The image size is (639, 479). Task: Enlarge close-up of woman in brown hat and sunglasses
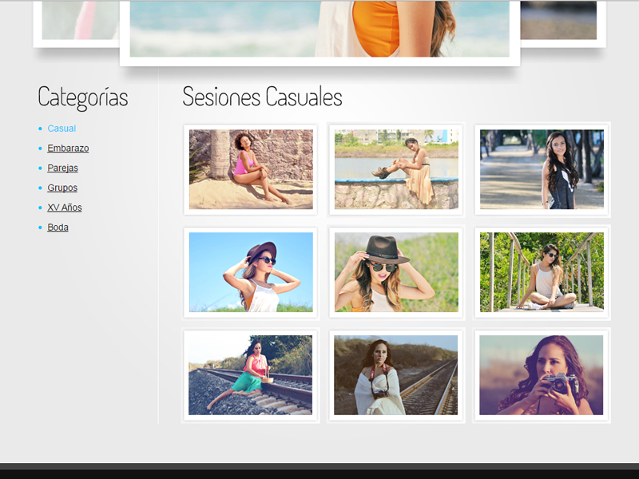click(x=396, y=272)
